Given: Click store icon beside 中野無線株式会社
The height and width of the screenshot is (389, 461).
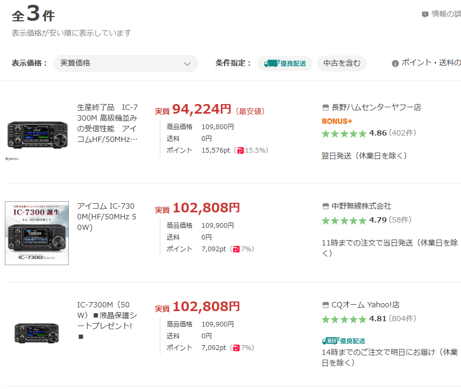Looking at the screenshot, I should point(325,206).
